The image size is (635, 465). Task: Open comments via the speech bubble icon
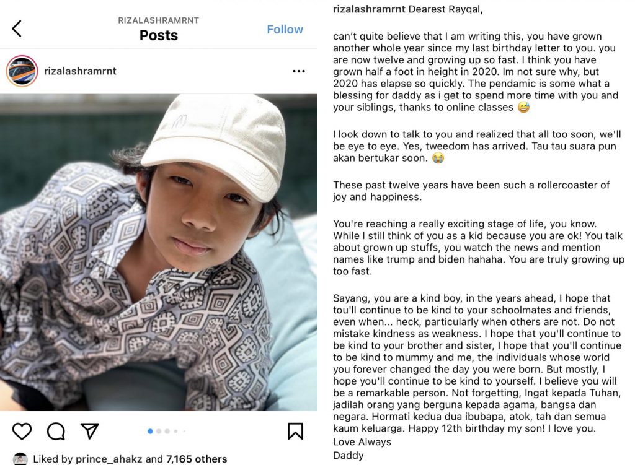(x=56, y=431)
